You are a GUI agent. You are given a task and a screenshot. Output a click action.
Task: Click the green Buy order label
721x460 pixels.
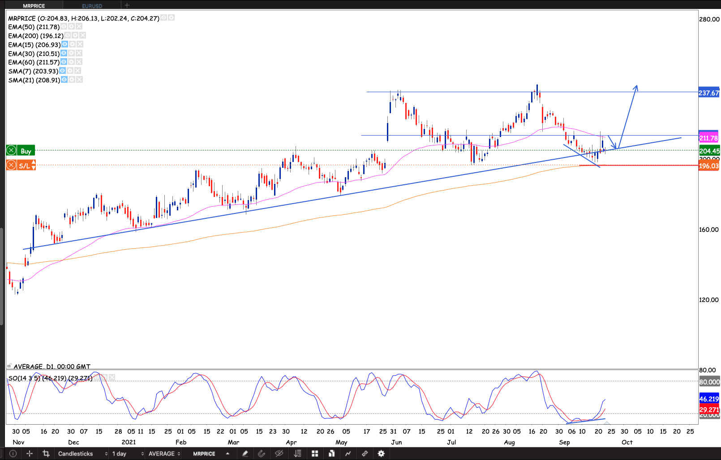point(26,151)
